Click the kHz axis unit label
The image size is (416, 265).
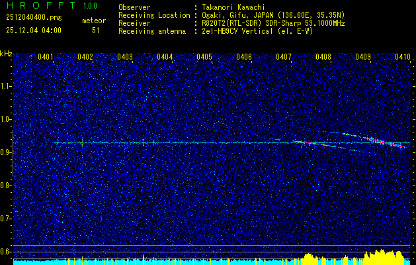click(x=6, y=54)
